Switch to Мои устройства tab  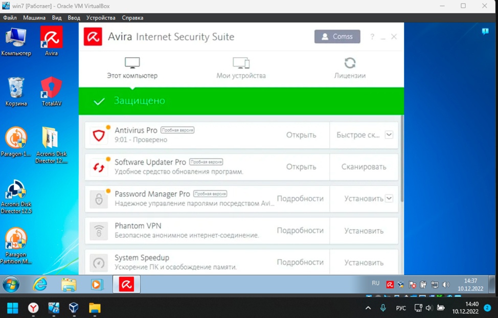pos(241,68)
